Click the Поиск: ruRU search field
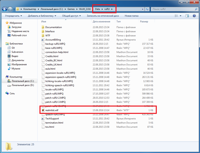 [x=173, y=9]
